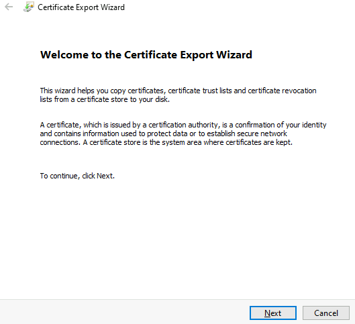Click the 'To continue, click Next.' text
Screen dimensions: 355x324
(77, 176)
